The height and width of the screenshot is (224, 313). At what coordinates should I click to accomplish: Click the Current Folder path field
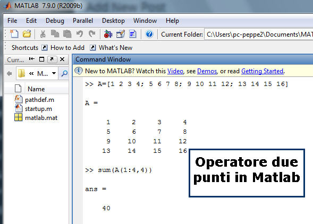259,35
